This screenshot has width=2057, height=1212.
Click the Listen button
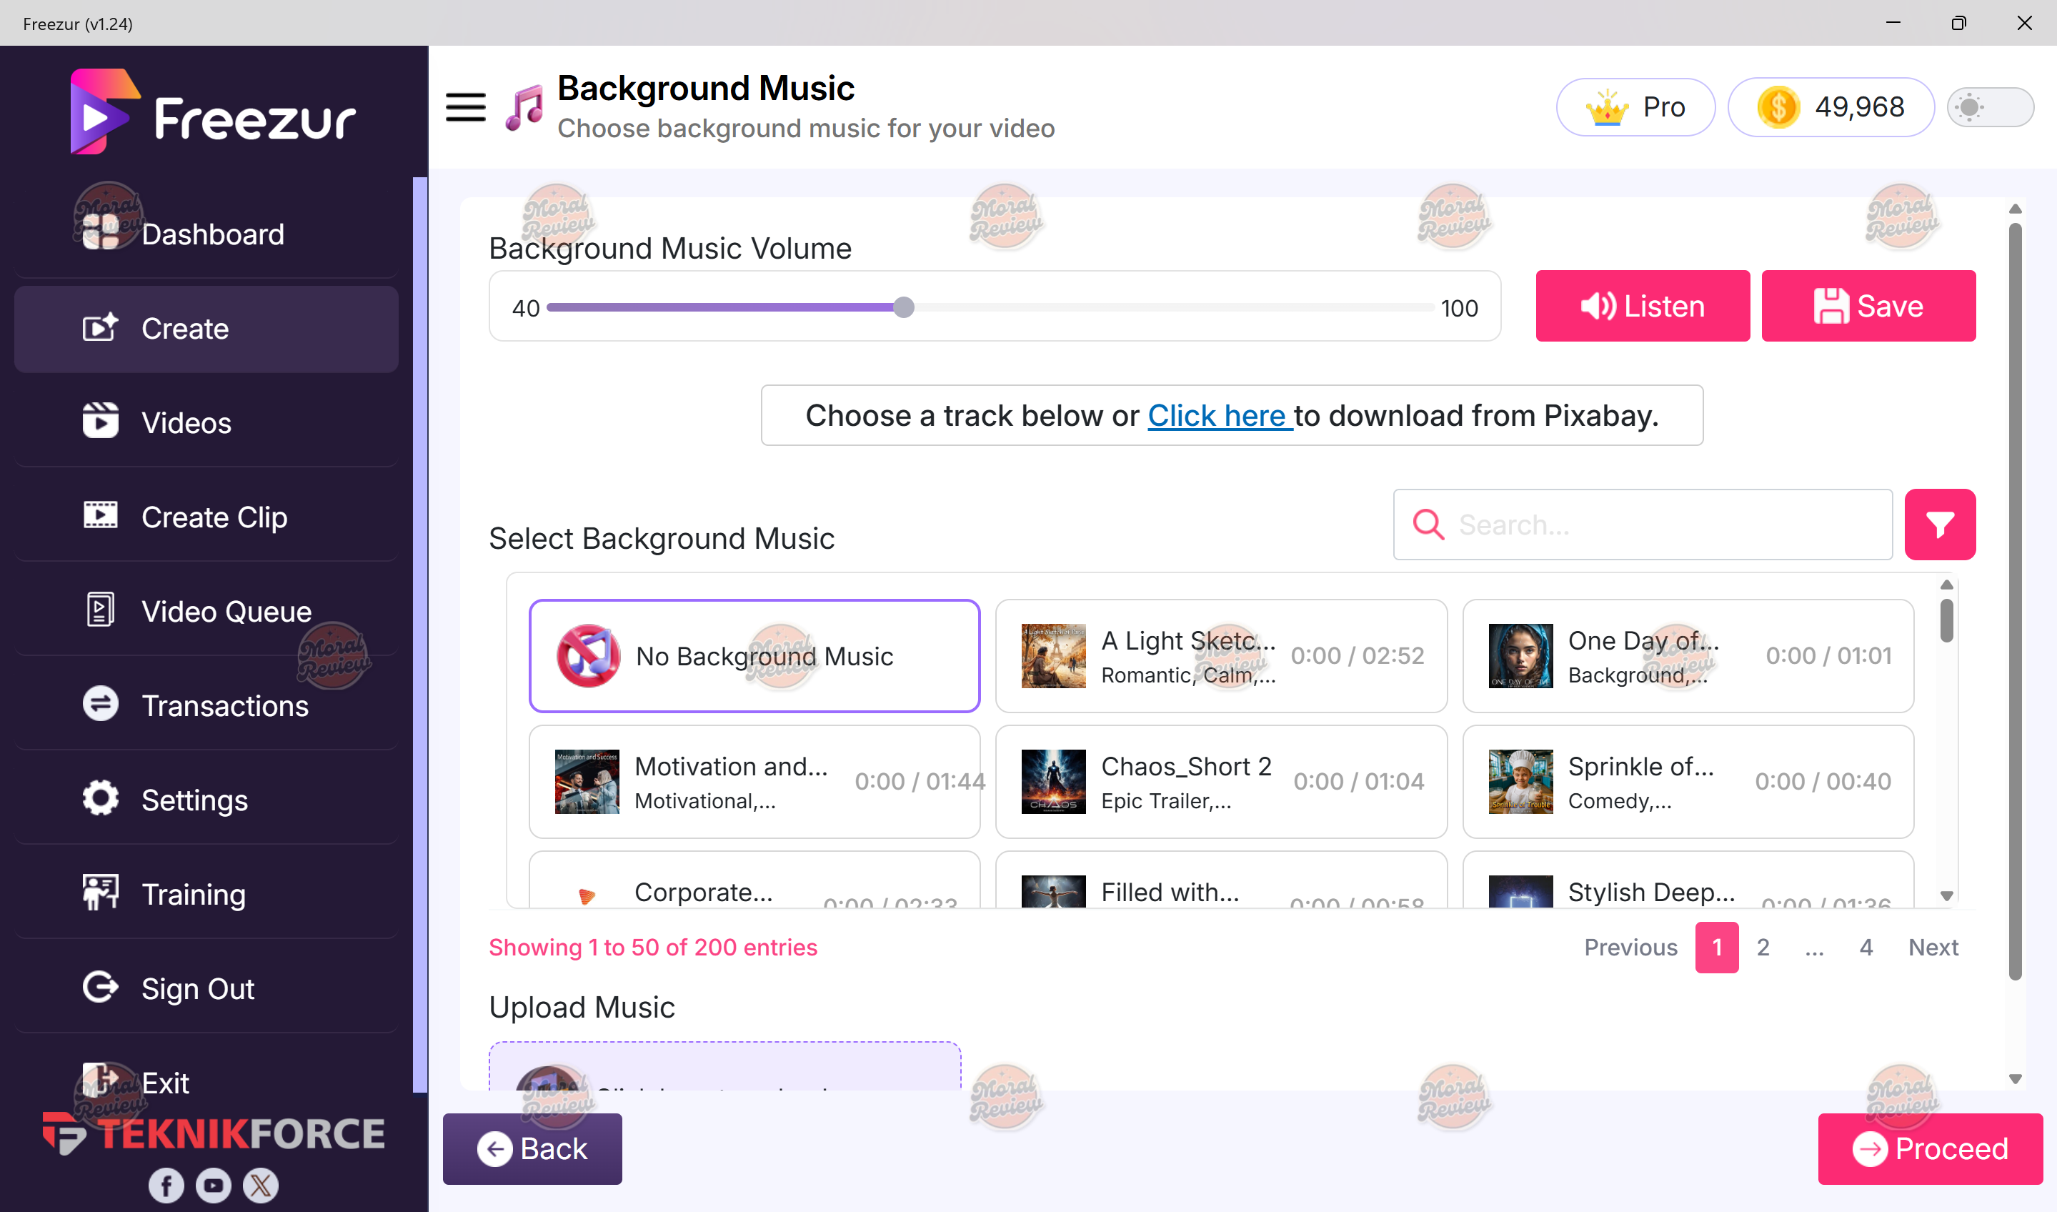1642,307
